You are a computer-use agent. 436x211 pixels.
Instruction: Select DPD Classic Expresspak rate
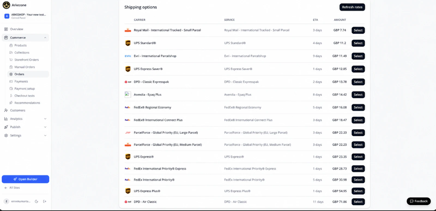point(358,82)
